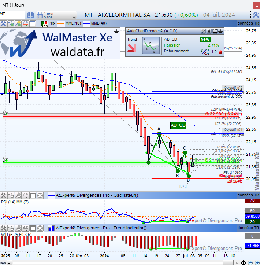This screenshot has height=265, width=260.
Task: Click the 'Objectif n°2' tag
Action: [x=233, y=88]
